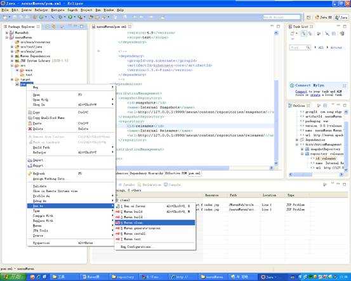351x281 pixels.
Task: Open the Console view tab
Action: point(173,185)
